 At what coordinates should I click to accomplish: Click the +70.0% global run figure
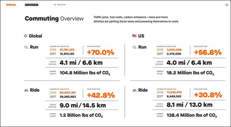pyautogui.click(x=100, y=52)
